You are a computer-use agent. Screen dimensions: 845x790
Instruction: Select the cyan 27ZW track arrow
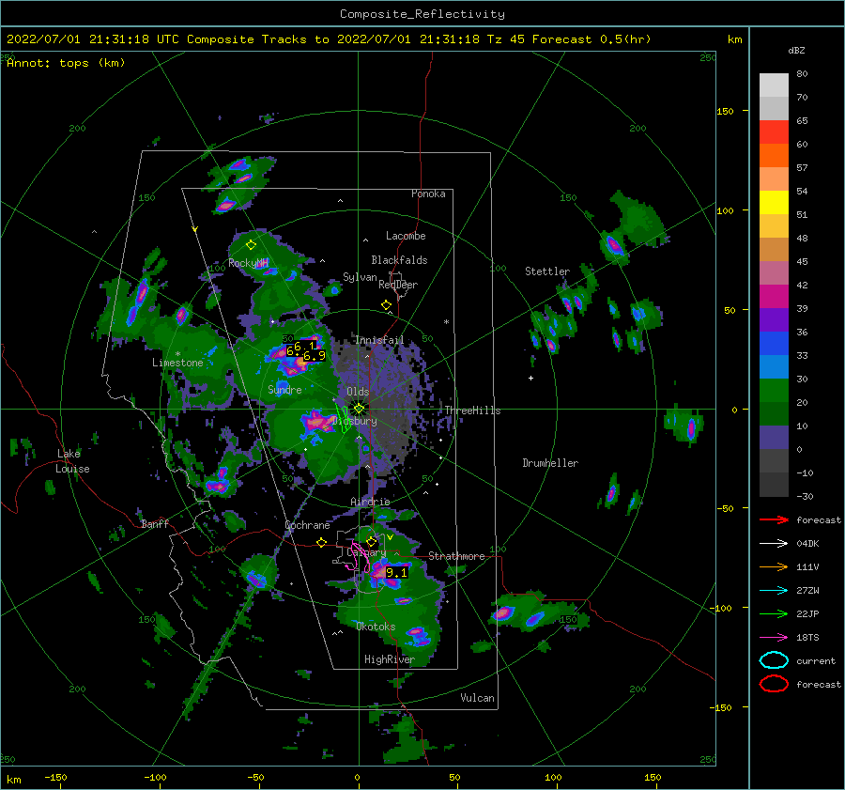774,591
